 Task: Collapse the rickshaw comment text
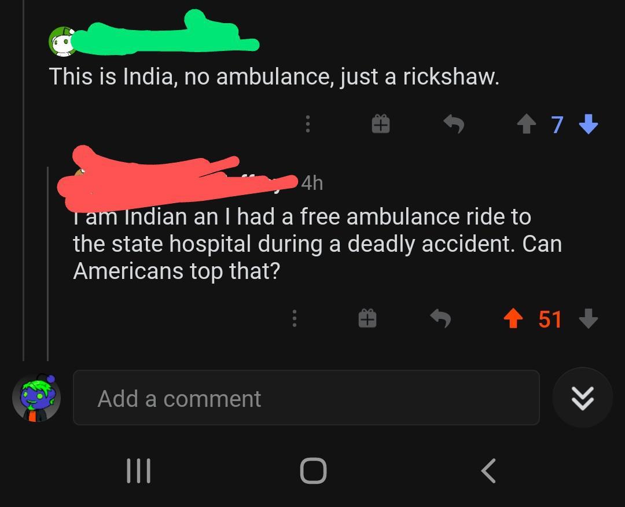coord(274,76)
